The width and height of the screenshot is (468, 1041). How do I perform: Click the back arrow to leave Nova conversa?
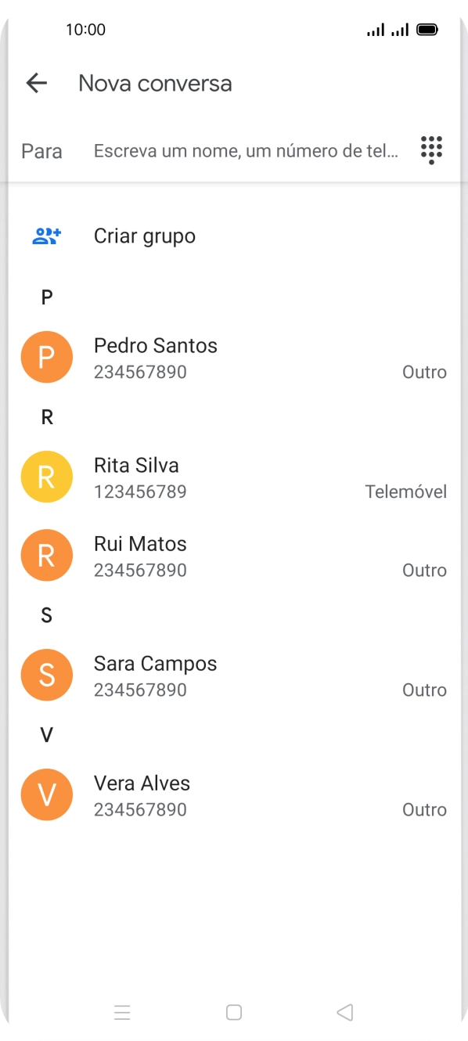(36, 83)
